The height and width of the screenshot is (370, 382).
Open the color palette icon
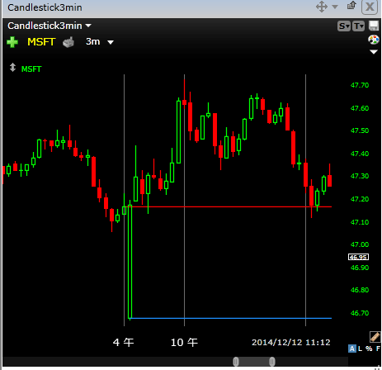tap(374, 40)
